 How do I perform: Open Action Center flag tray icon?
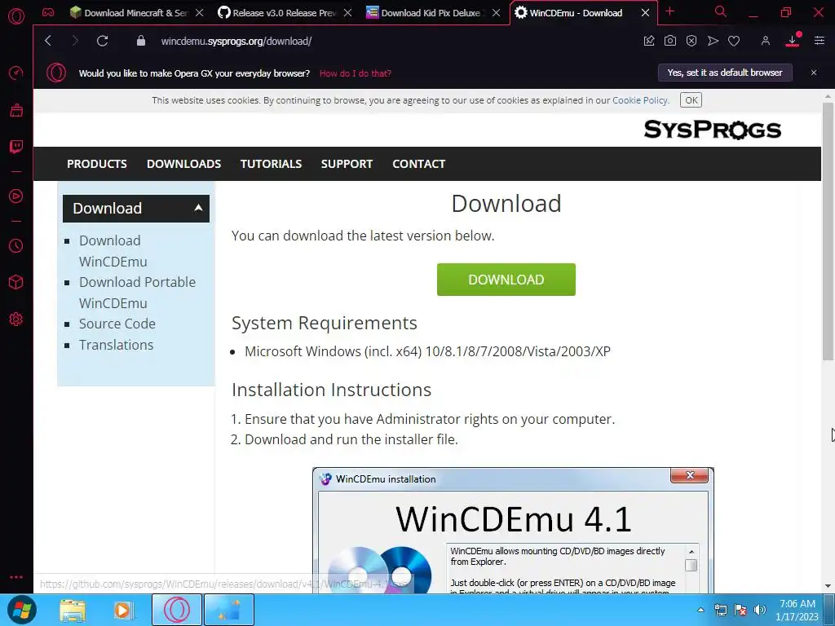click(x=740, y=610)
